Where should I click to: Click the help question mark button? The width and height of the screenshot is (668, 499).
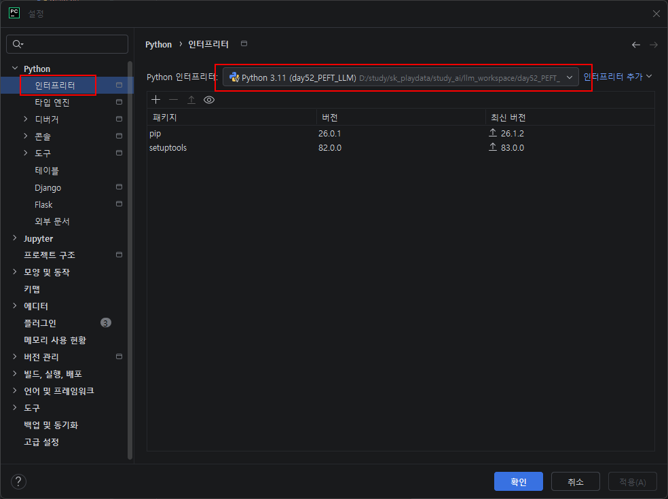pos(18,482)
